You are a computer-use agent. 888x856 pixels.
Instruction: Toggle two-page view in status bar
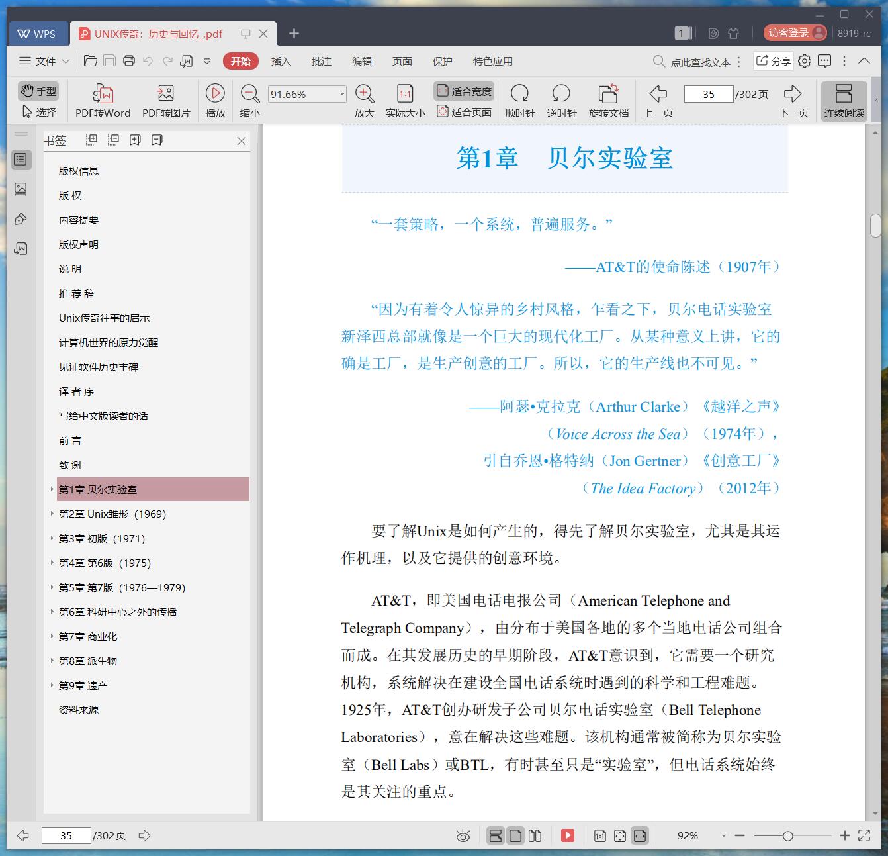point(535,835)
